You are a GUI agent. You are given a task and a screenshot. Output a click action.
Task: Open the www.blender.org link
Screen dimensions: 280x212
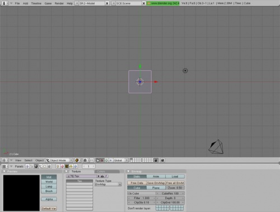coord(163,3)
